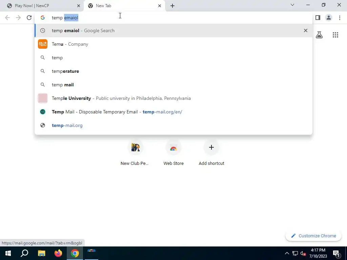This screenshot has height=260, width=347.
Task: Click the taskbar clock and date
Action: 318,253
